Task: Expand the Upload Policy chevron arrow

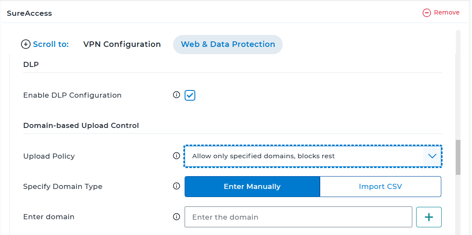Action: pos(432,156)
